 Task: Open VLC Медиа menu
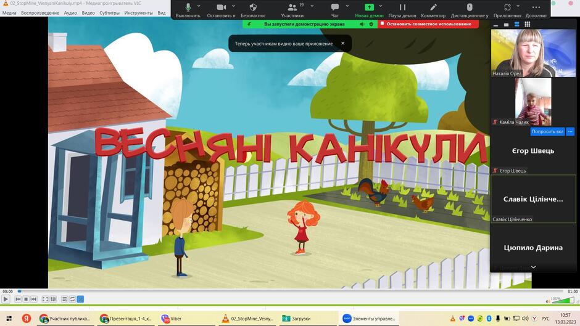[9, 12]
